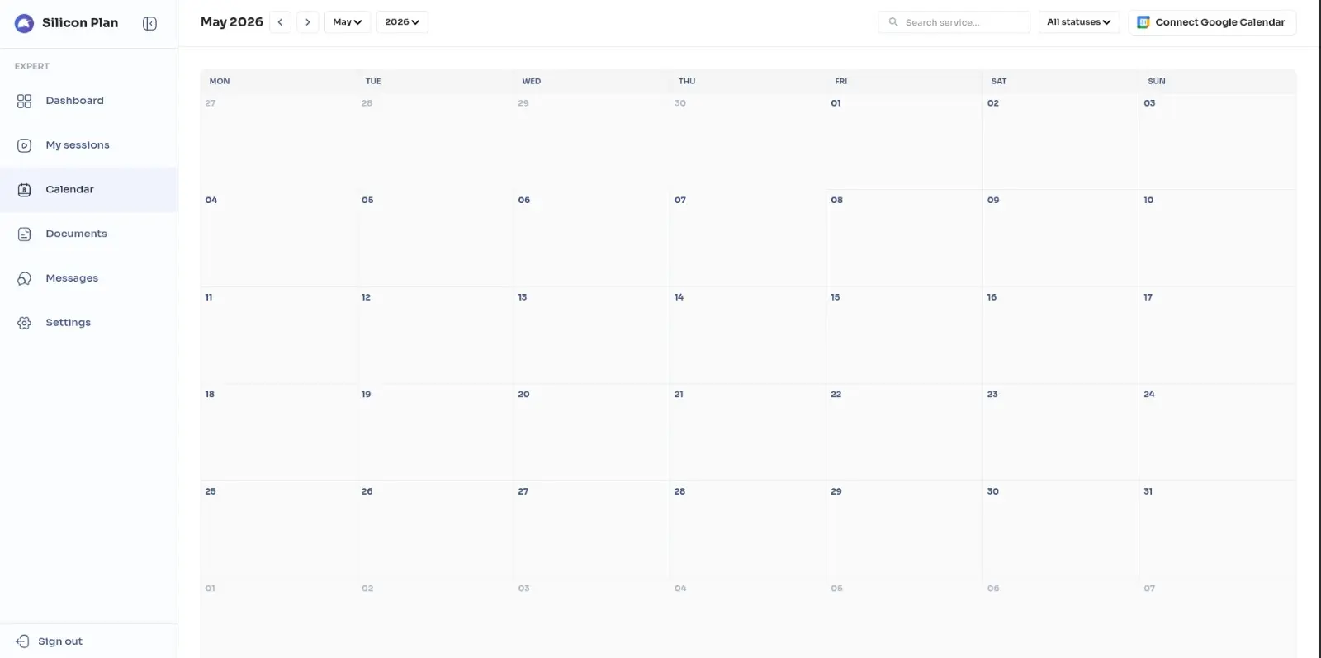Click the Sign out link
This screenshot has width=1321, height=658.
coord(60,641)
